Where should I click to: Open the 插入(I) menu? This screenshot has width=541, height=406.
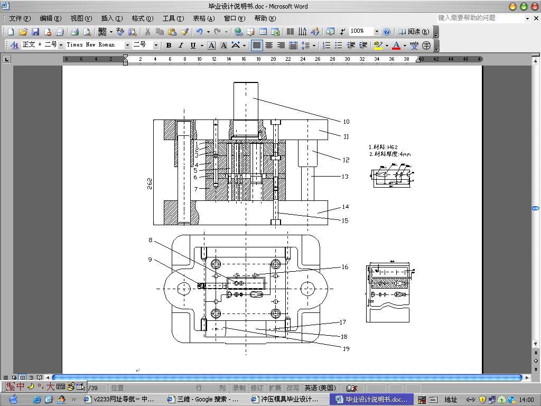[x=112, y=19]
